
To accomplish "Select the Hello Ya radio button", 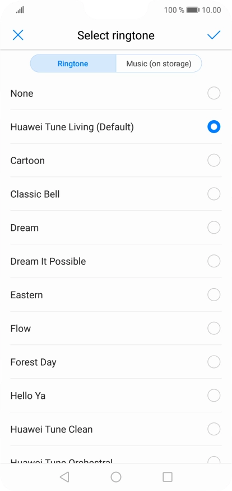I will (214, 395).
